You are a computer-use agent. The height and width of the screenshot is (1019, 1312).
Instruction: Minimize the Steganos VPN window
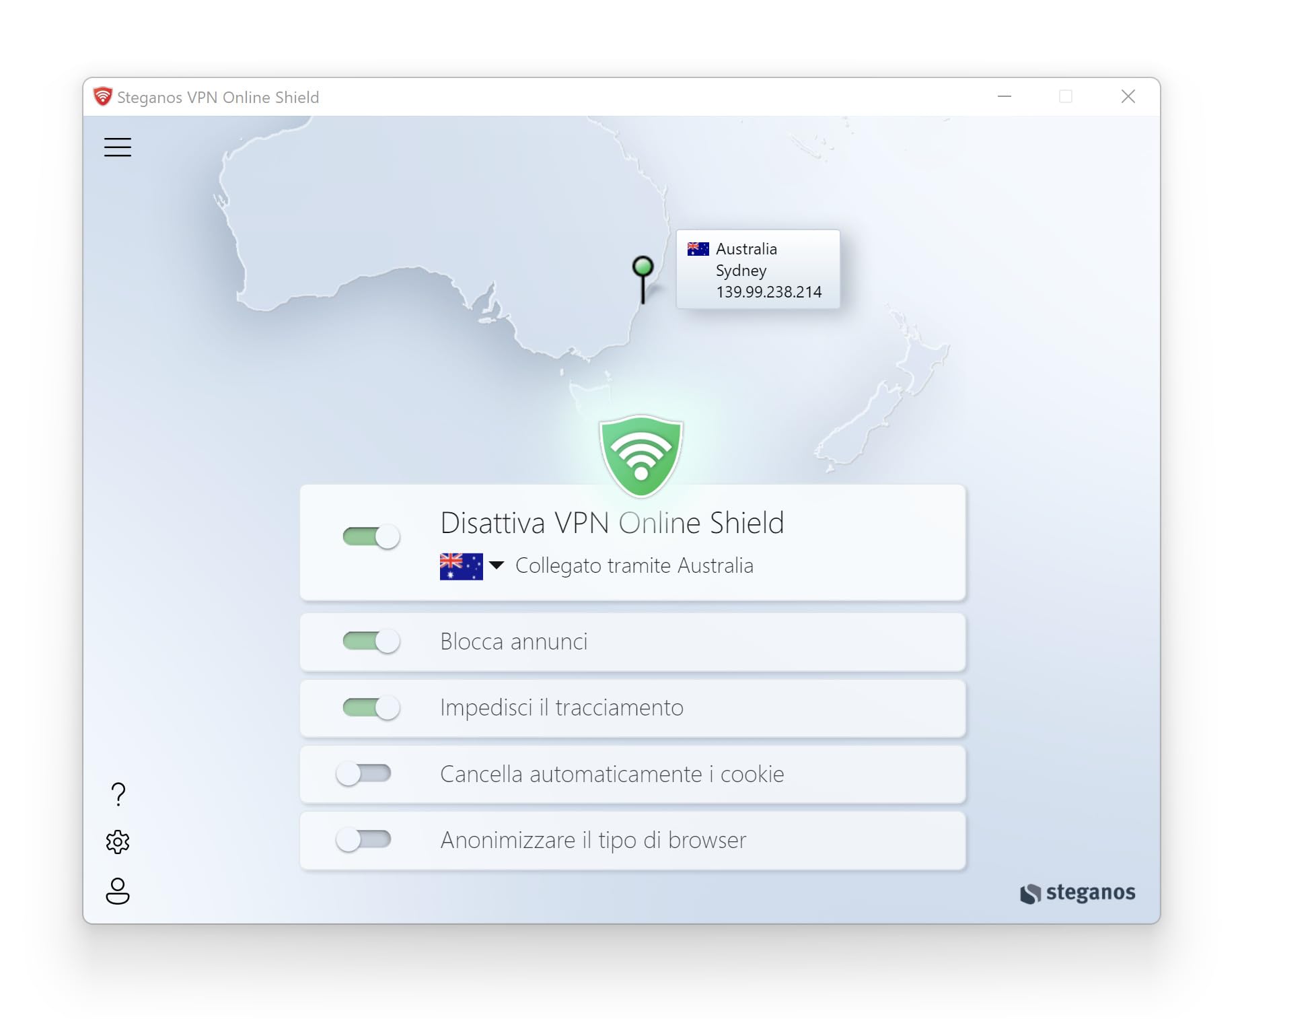[x=1004, y=97]
